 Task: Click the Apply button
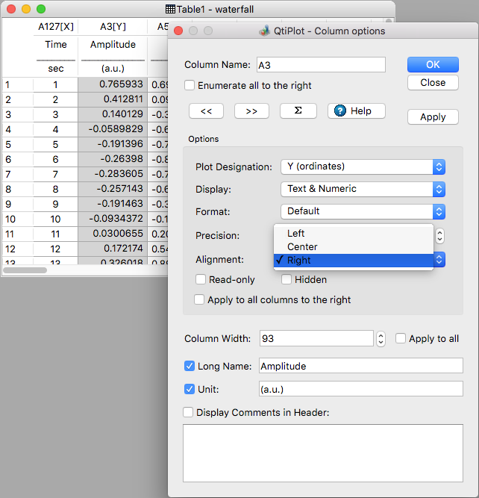[x=433, y=116]
